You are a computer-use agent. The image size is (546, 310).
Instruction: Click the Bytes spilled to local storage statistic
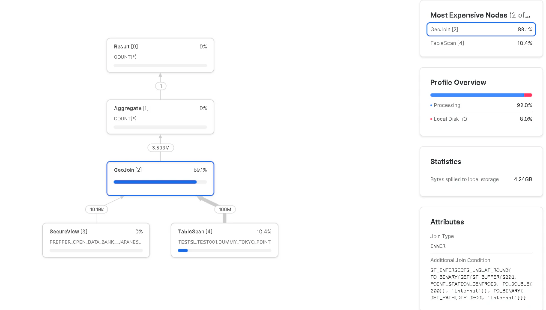(x=481, y=179)
